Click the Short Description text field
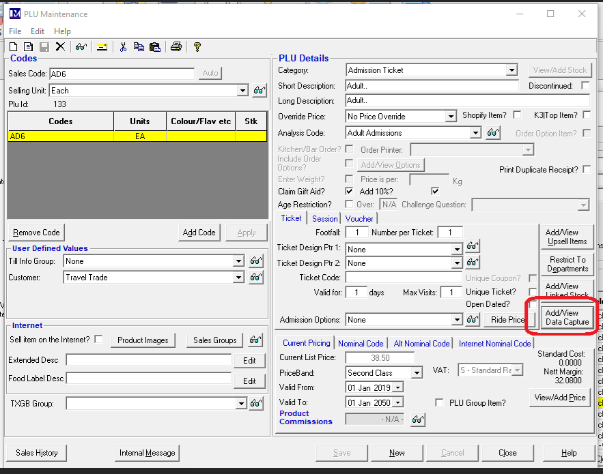 pos(432,86)
